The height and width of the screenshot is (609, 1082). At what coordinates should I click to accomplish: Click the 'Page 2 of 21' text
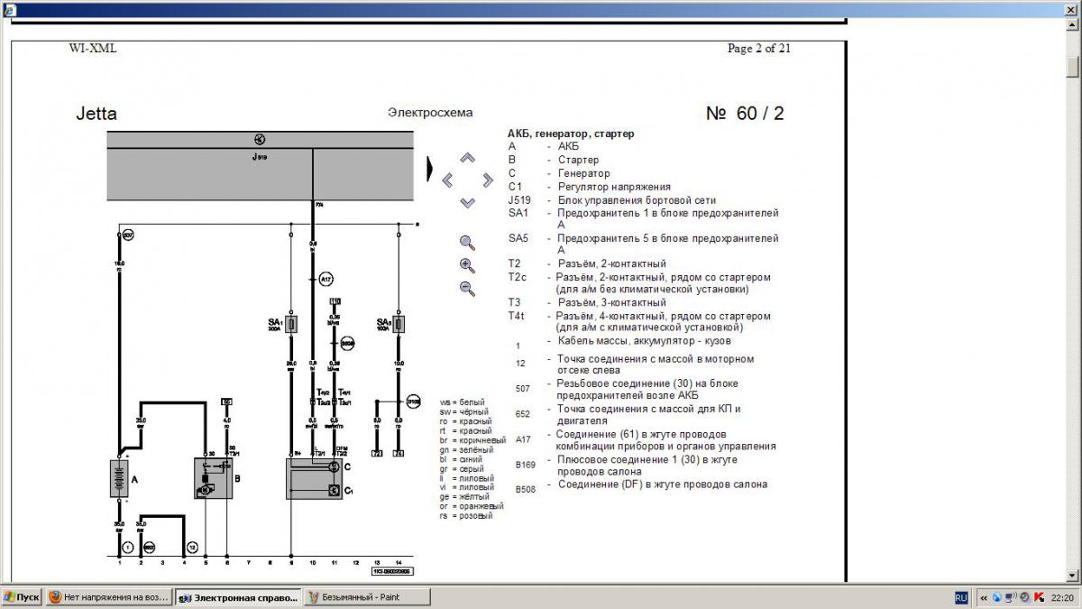pos(759,49)
